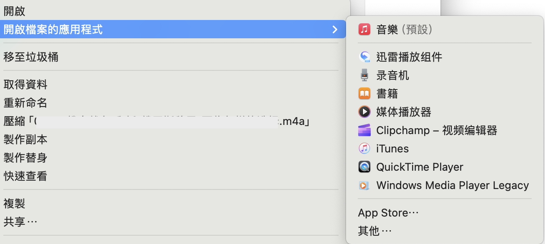Expand the 開啟檔案的應用程式 submenu arrow
The height and width of the screenshot is (244, 545).
point(334,30)
